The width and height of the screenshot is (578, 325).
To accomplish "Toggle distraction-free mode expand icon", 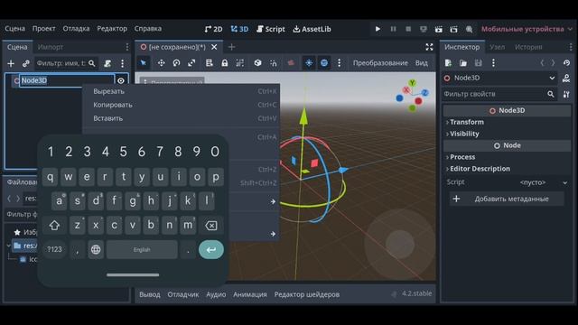I will (429, 47).
